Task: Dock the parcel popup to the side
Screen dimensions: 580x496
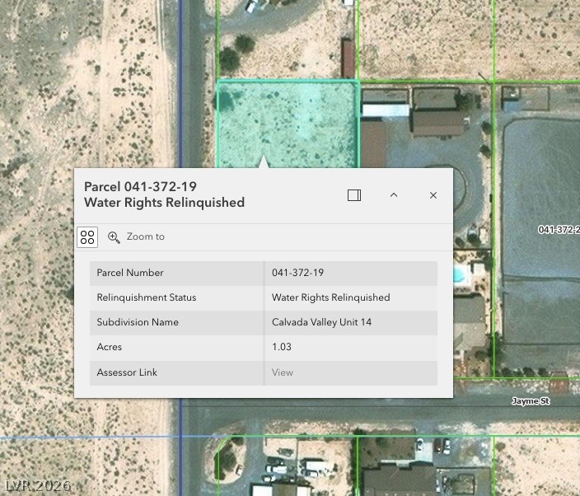Action: (354, 195)
